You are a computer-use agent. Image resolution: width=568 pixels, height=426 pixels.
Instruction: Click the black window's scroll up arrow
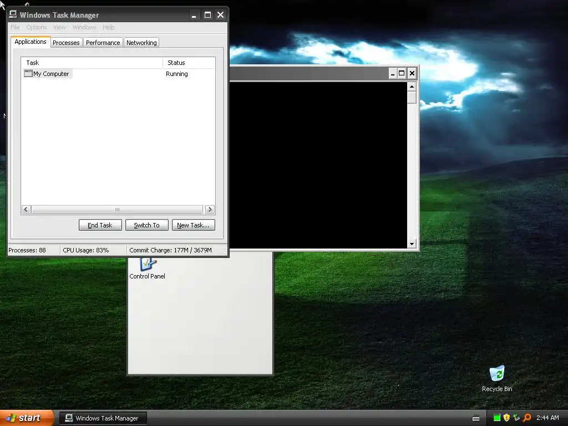(x=412, y=86)
